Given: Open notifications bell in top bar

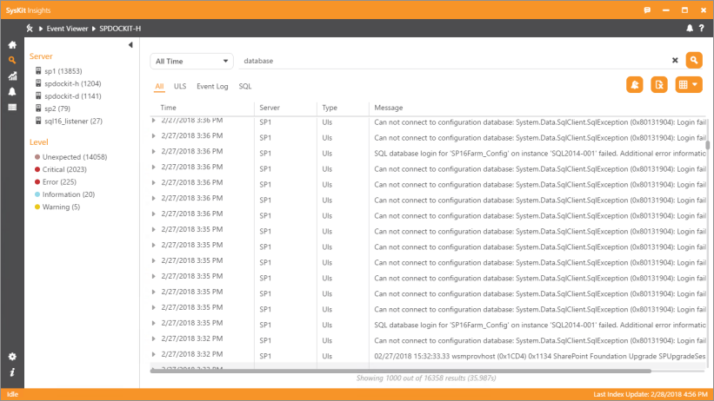Looking at the screenshot, I should click(690, 28).
